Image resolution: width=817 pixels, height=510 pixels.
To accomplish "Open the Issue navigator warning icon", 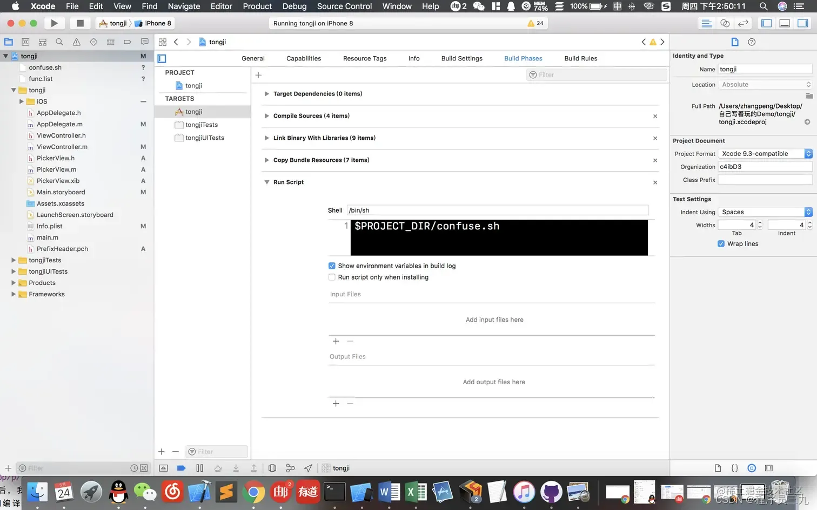I will click(x=77, y=42).
